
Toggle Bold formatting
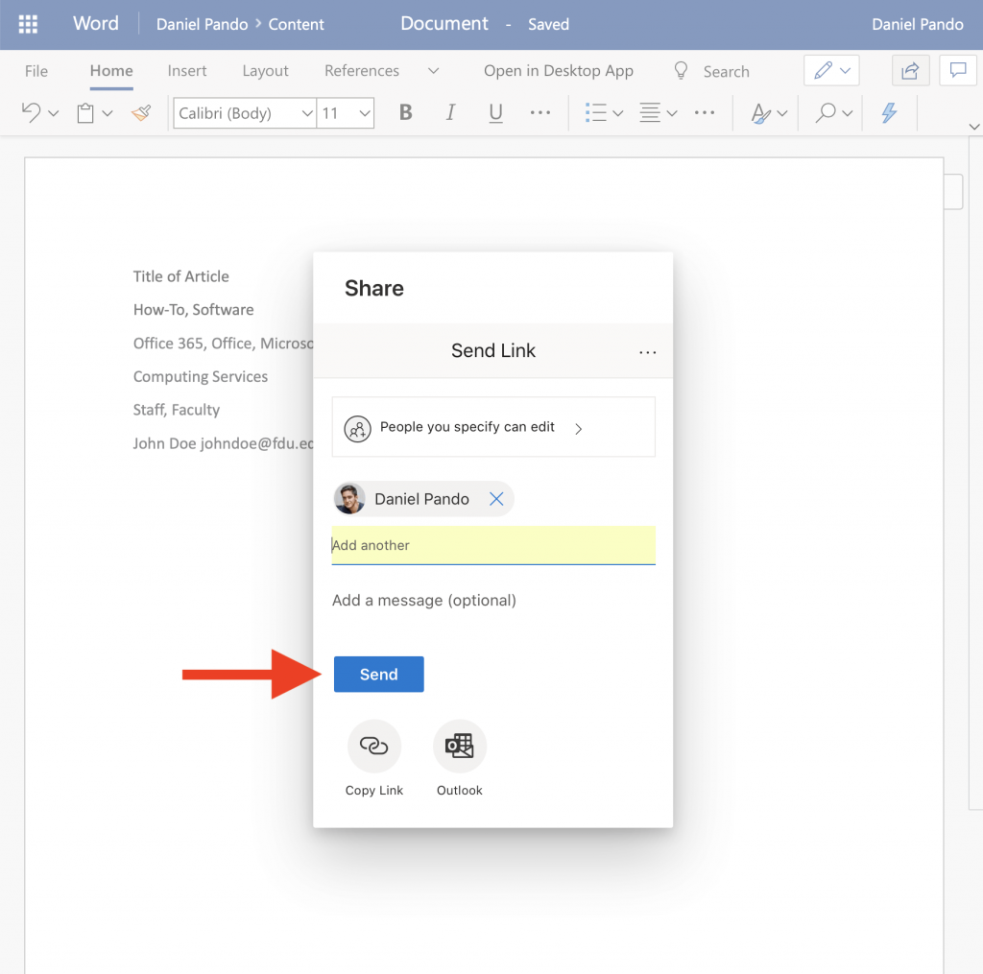(406, 112)
